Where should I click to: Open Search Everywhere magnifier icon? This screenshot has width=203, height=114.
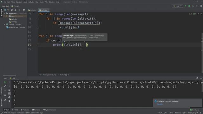click(x=201, y=6)
